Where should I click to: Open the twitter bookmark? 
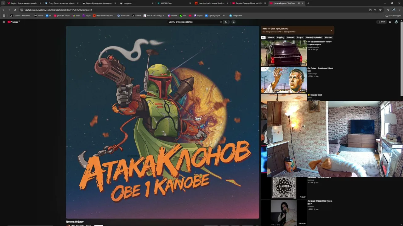tap(137, 16)
